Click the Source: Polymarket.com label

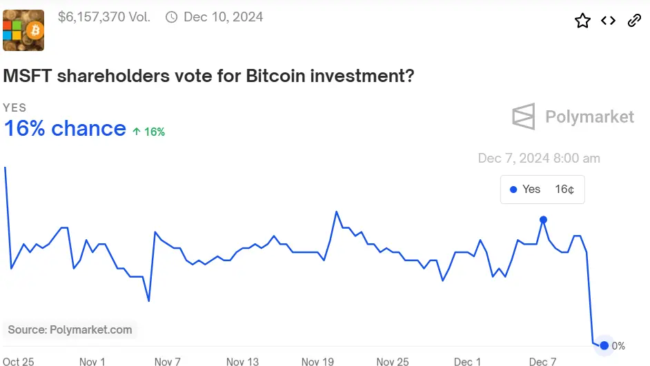click(x=70, y=329)
